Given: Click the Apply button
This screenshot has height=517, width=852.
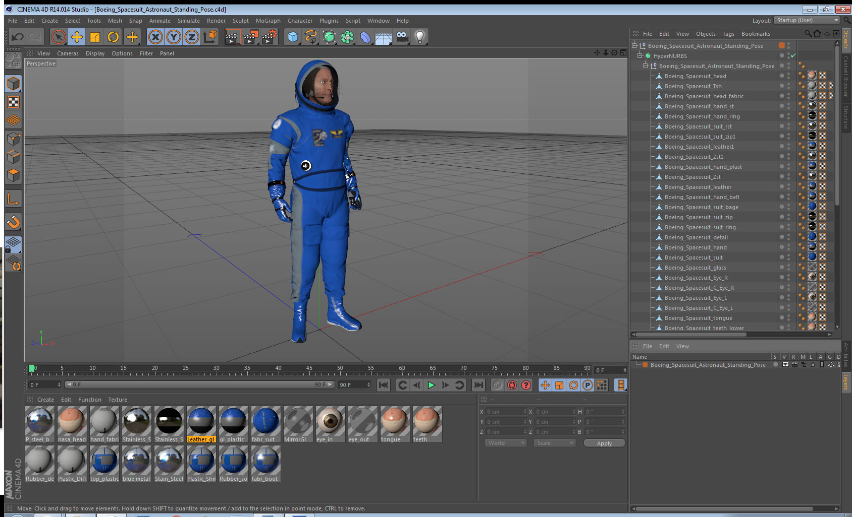Looking at the screenshot, I should [604, 443].
